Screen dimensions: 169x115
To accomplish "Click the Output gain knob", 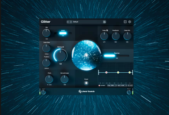I will coord(129,92).
